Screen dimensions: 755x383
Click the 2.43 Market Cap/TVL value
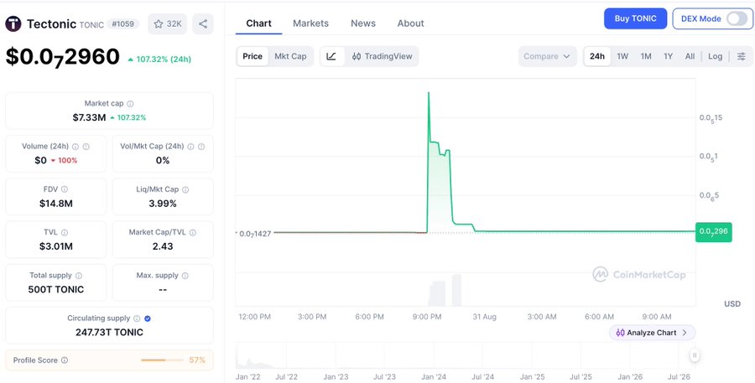pos(163,246)
